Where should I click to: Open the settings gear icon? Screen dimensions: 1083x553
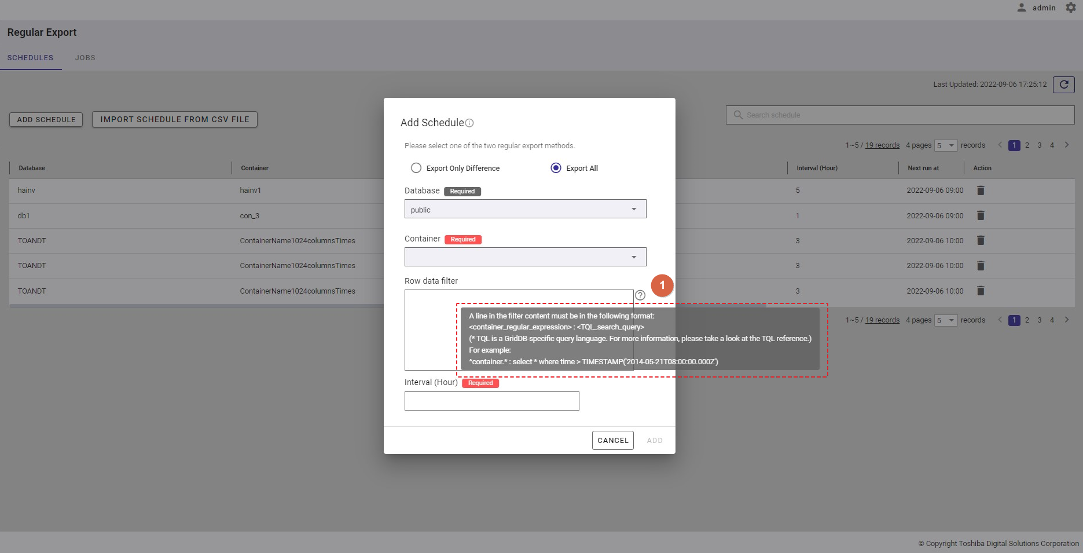click(x=1071, y=8)
